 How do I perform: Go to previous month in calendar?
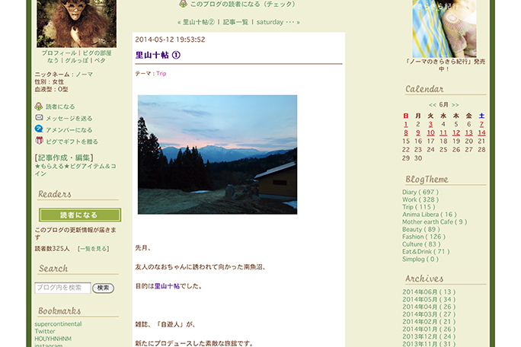433,105
